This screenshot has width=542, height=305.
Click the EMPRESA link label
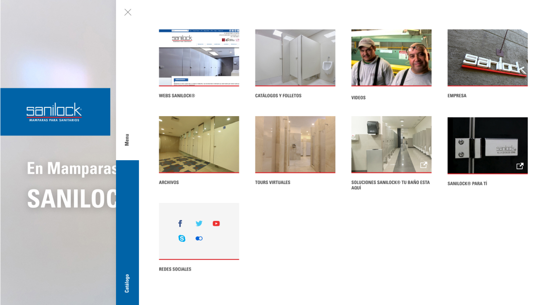tap(457, 96)
